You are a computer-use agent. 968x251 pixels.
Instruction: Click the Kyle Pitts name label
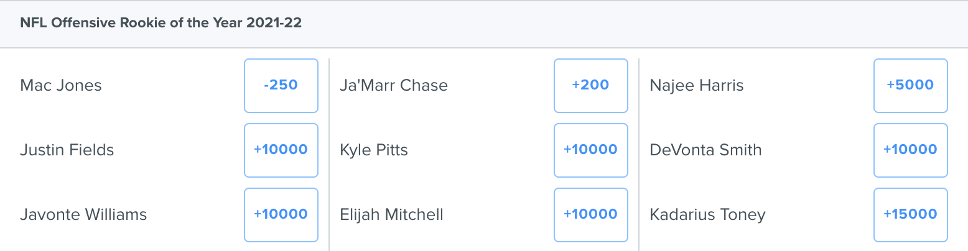374,150
